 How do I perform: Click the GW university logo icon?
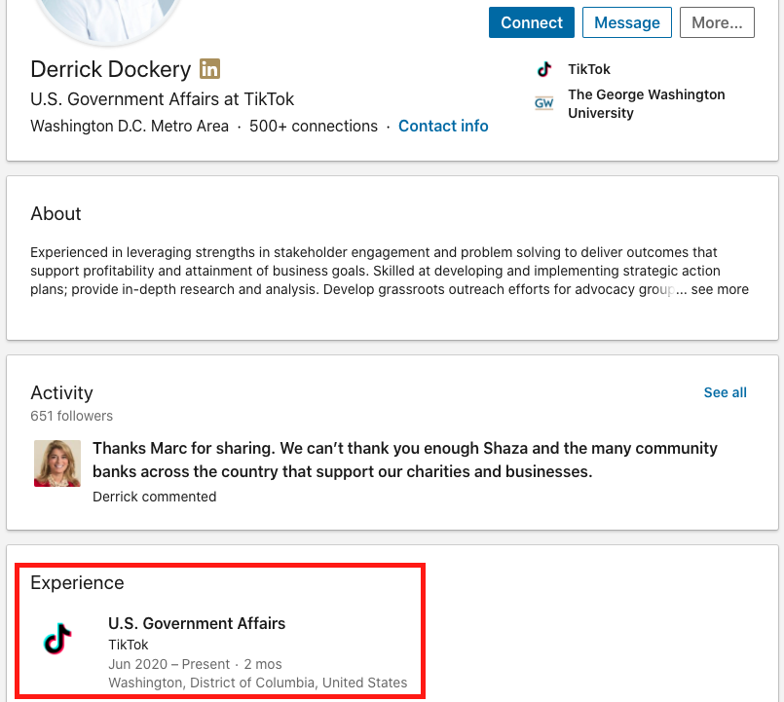click(544, 103)
